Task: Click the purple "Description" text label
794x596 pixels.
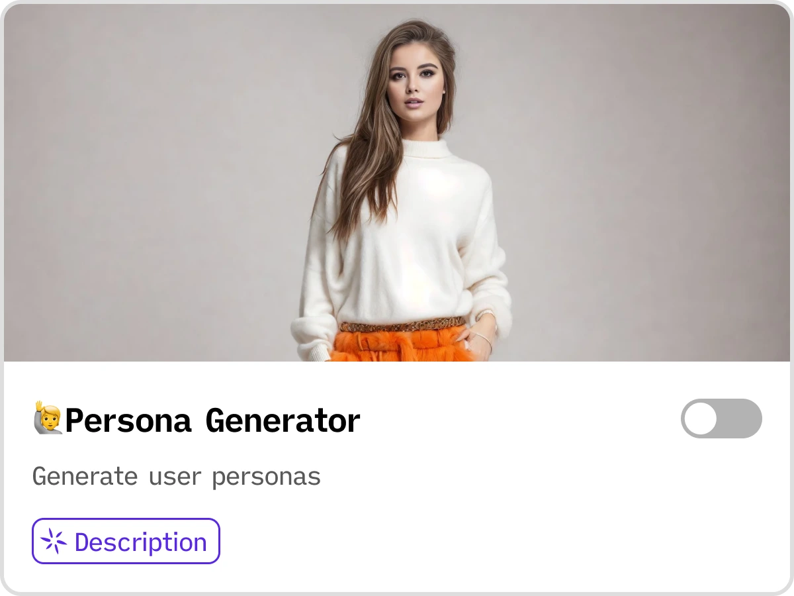Action: (141, 542)
